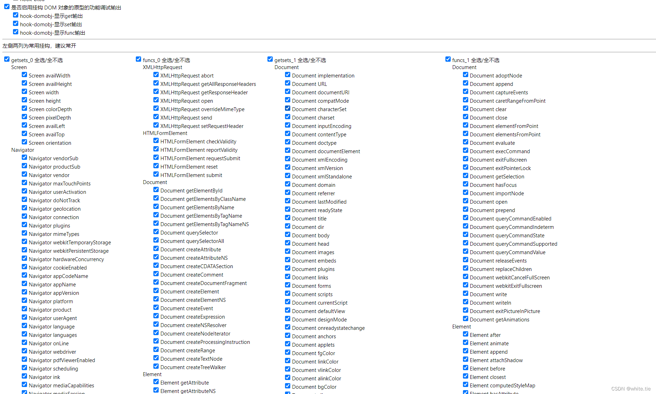Toggle funcs_0 全选/全不选 checkbox
Viewport: 656px width, 394px height.
tap(138, 59)
